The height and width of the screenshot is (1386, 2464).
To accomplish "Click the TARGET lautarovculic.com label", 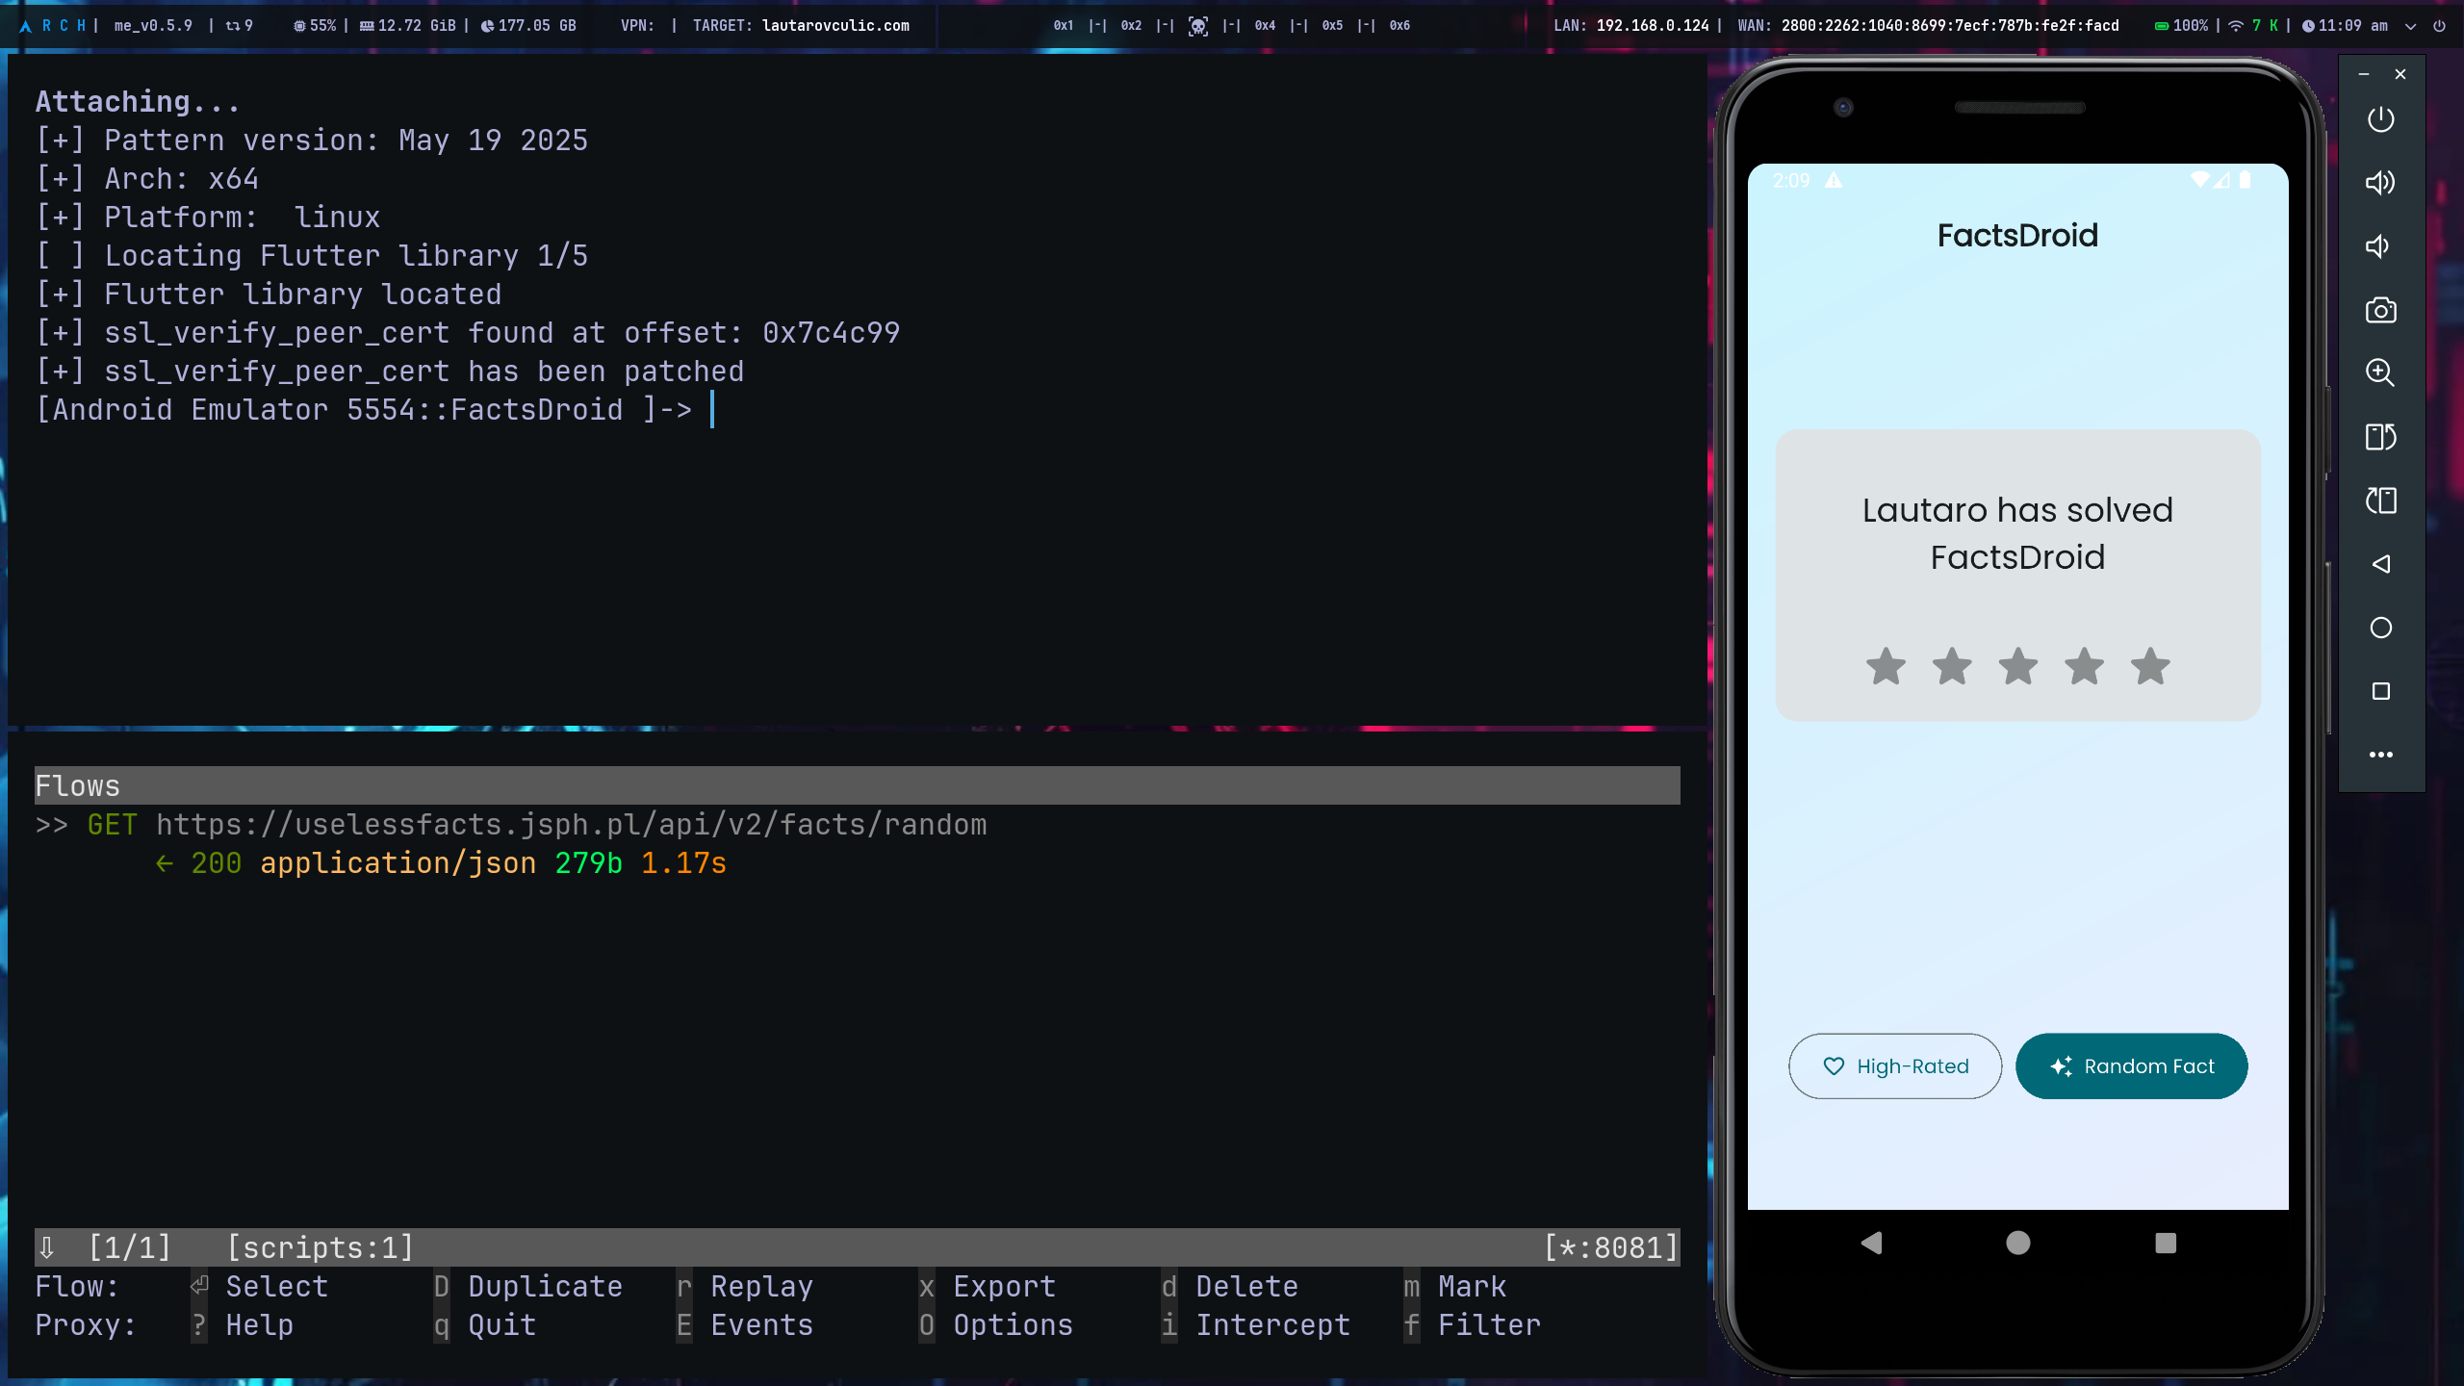I will tap(801, 26).
